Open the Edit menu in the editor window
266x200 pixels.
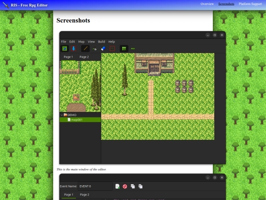[x=72, y=41]
